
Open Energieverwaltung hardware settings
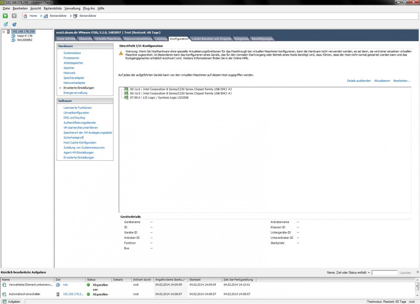[75, 93]
